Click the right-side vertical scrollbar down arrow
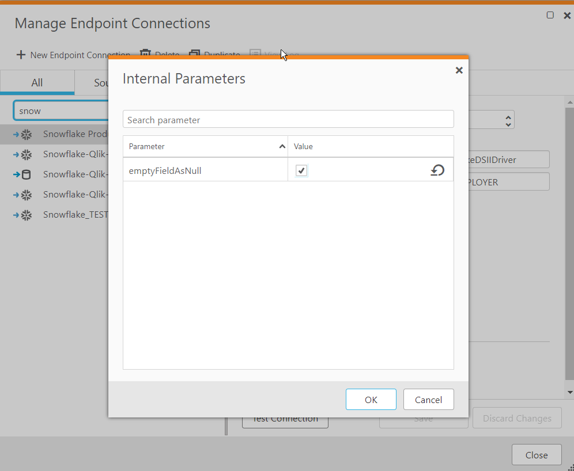The width and height of the screenshot is (574, 471). click(x=570, y=392)
